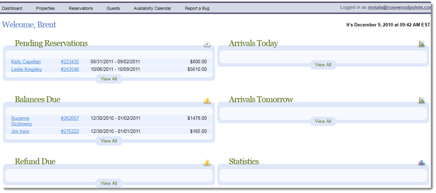The width and height of the screenshot is (436, 193).
Task: Click the current date and time text
Action: 388,25
